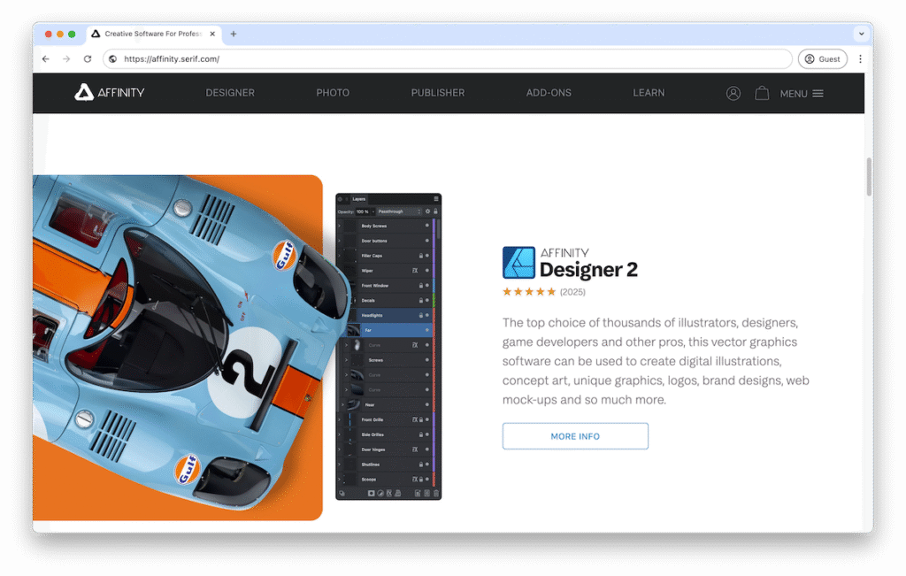This screenshot has height=576, width=906.
Task: Open the MENU hamburger icon
Action: tap(818, 94)
